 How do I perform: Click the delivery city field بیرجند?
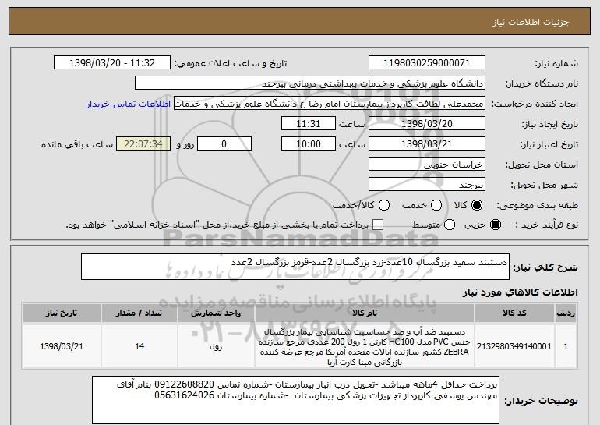(427, 185)
